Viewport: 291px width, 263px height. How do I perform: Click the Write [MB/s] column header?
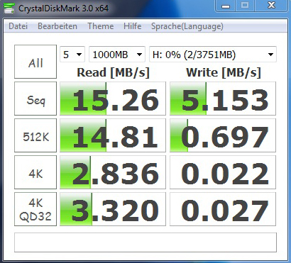(x=224, y=72)
